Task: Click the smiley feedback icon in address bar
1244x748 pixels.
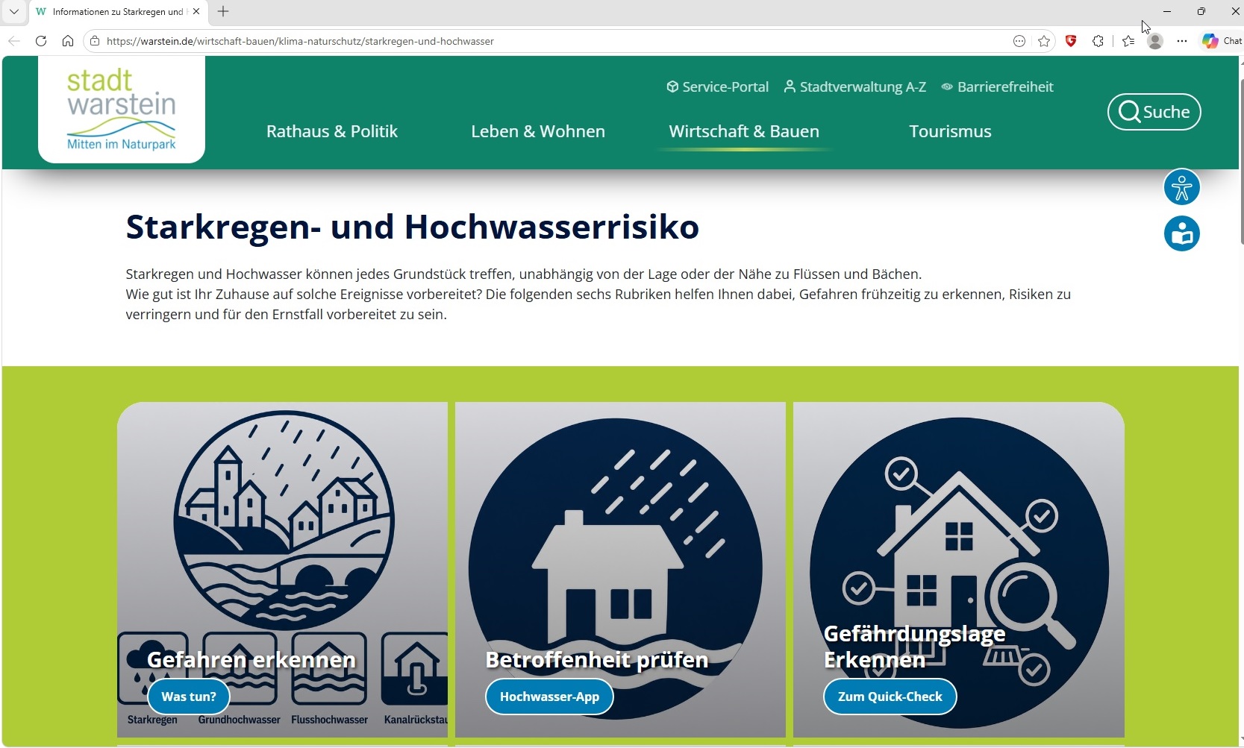Action: [x=1019, y=41]
